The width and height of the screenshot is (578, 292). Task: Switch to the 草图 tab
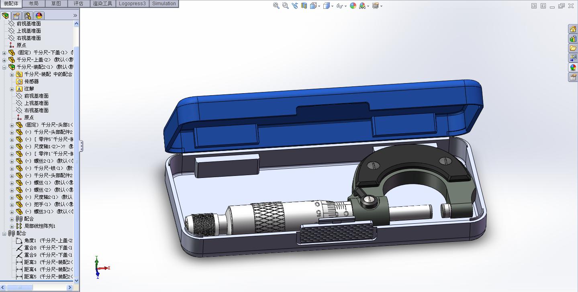point(56,4)
